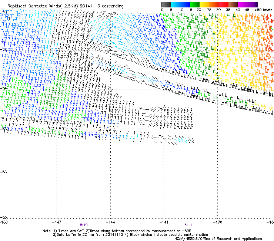This screenshot has height=241, width=274.
Task: Click the gray 0-5 knots legend swatch
Action: (166, 4)
